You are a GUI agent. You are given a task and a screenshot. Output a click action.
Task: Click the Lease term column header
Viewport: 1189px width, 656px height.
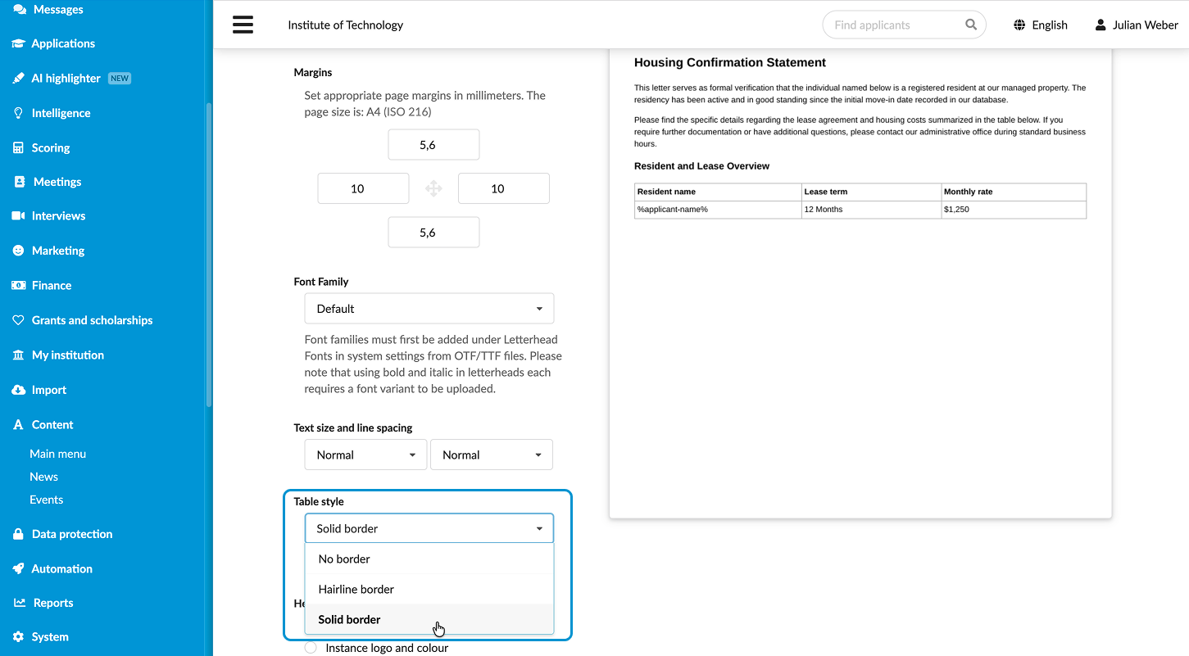click(872, 192)
